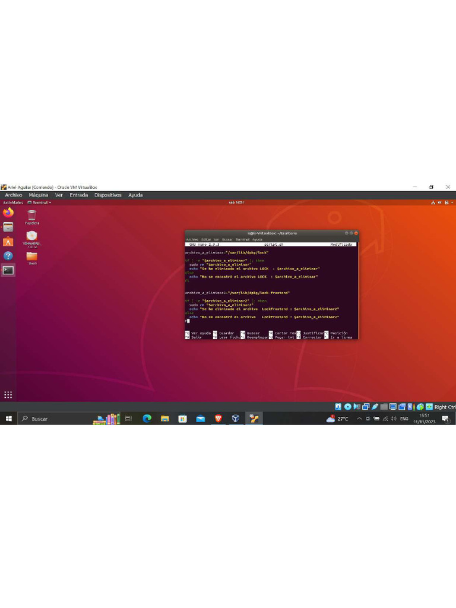The width and height of the screenshot is (456, 608).
Task: Click the Buscar search box in the taskbar
Action: [x=54, y=419]
